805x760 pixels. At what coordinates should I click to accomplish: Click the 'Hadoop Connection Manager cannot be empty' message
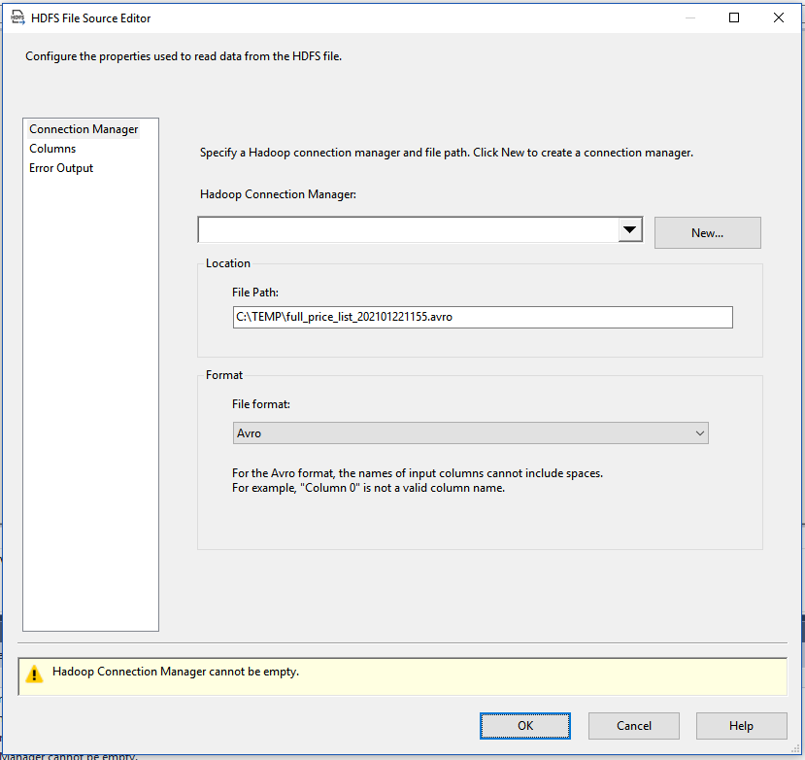point(176,672)
